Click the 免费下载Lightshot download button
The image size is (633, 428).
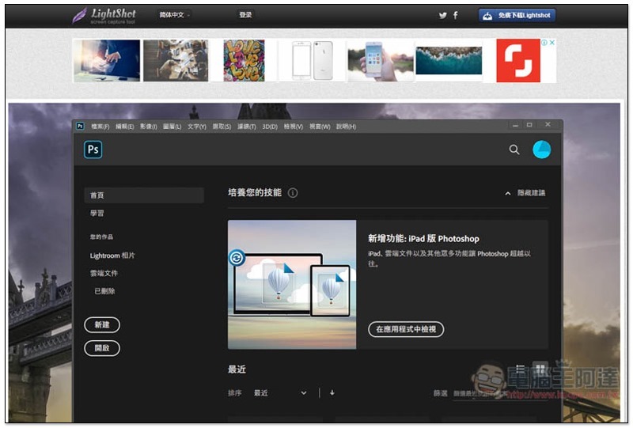[x=517, y=15]
